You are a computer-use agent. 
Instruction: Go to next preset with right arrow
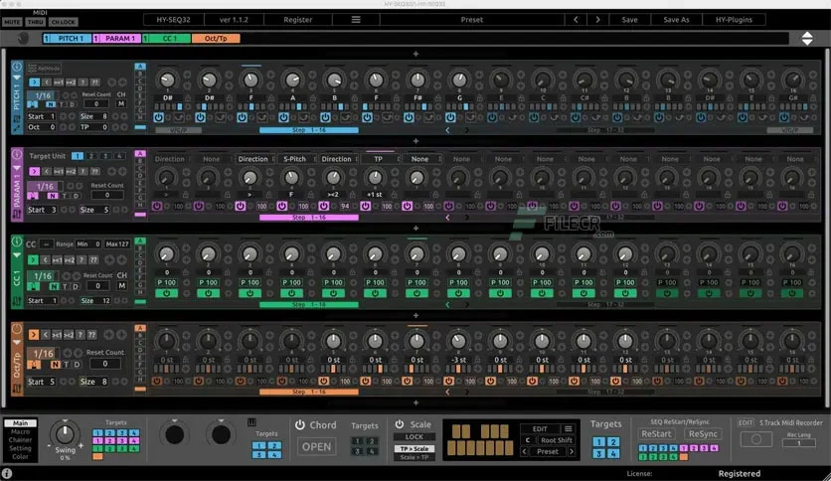tap(597, 20)
